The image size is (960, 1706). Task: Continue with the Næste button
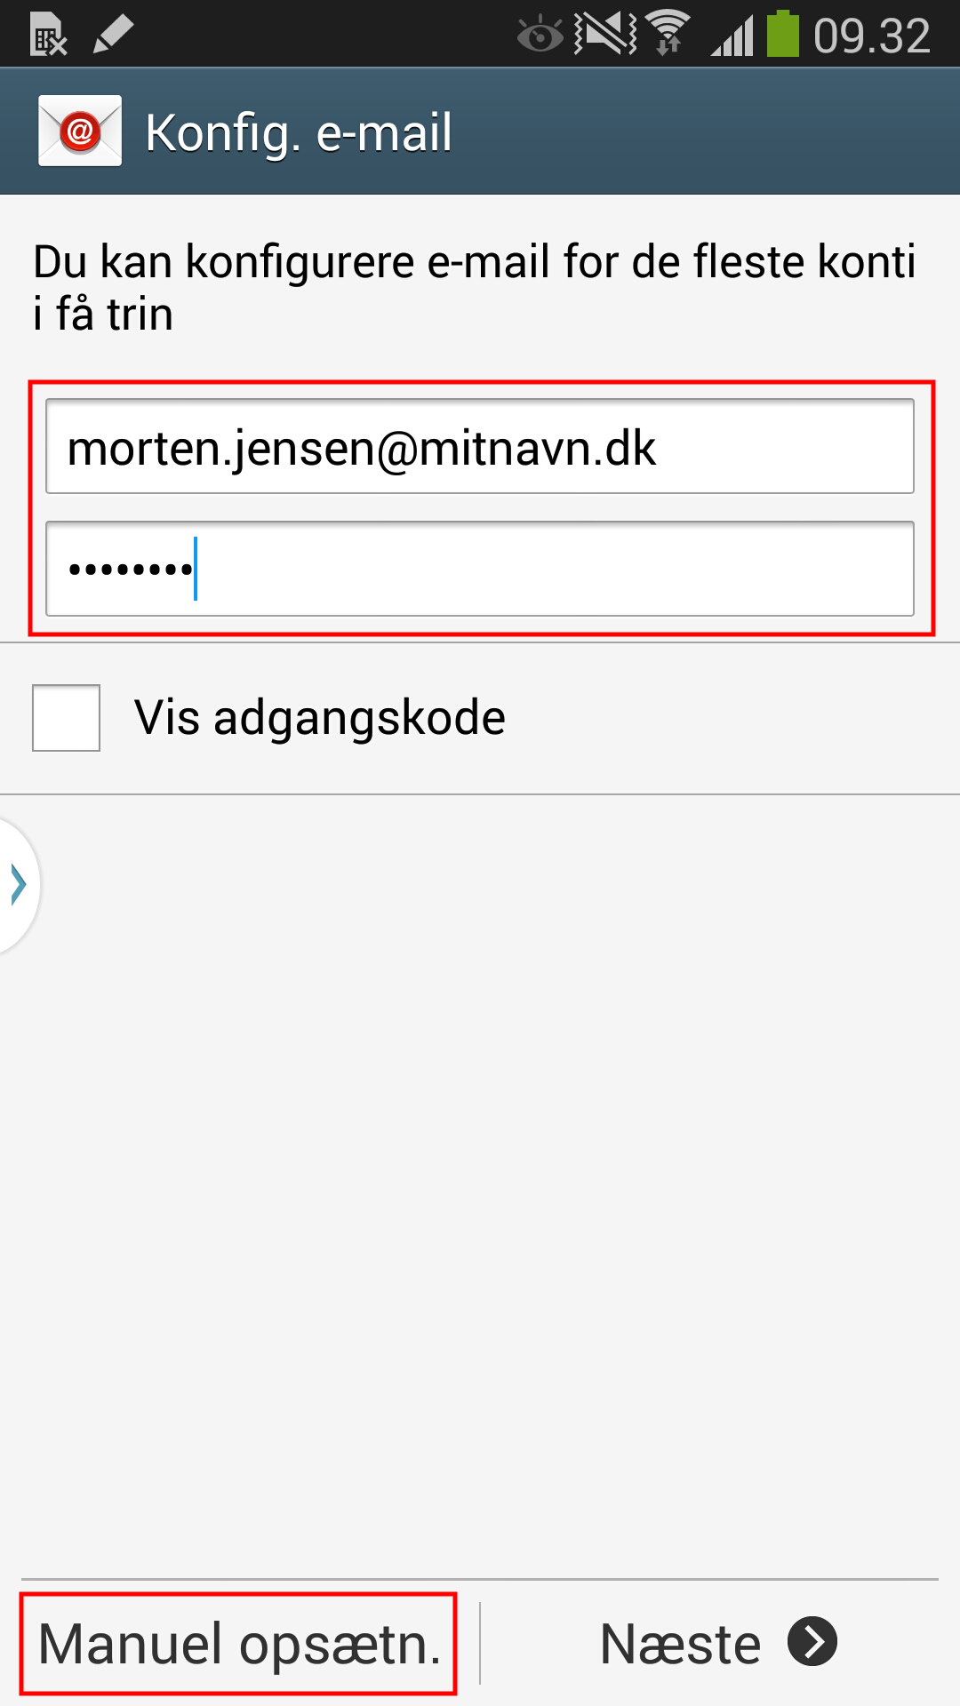pyautogui.click(x=718, y=1643)
